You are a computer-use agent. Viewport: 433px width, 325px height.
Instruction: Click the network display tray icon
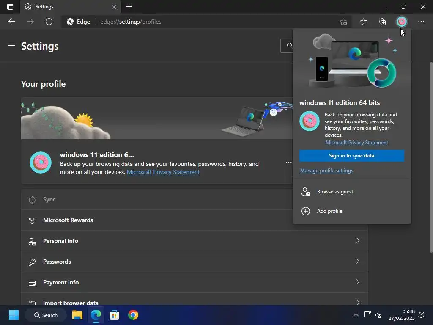tap(367, 315)
